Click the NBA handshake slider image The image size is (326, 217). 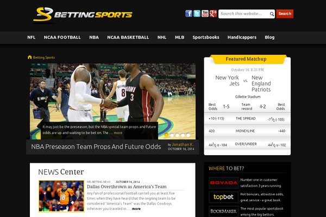click(x=112, y=101)
